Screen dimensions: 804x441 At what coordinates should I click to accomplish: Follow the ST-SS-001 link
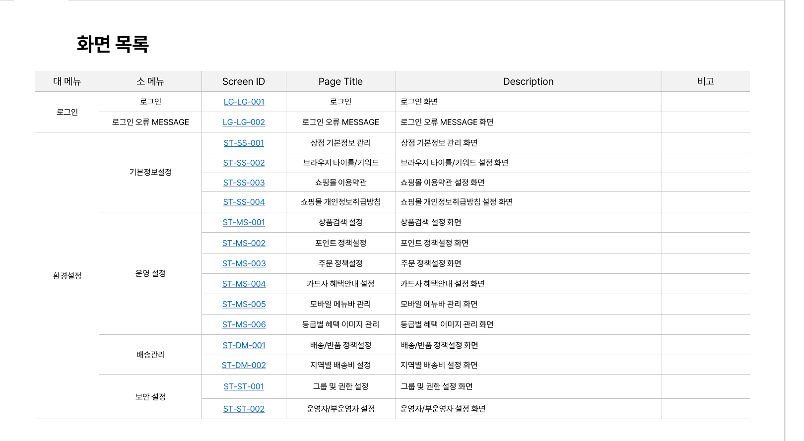[244, 143]
